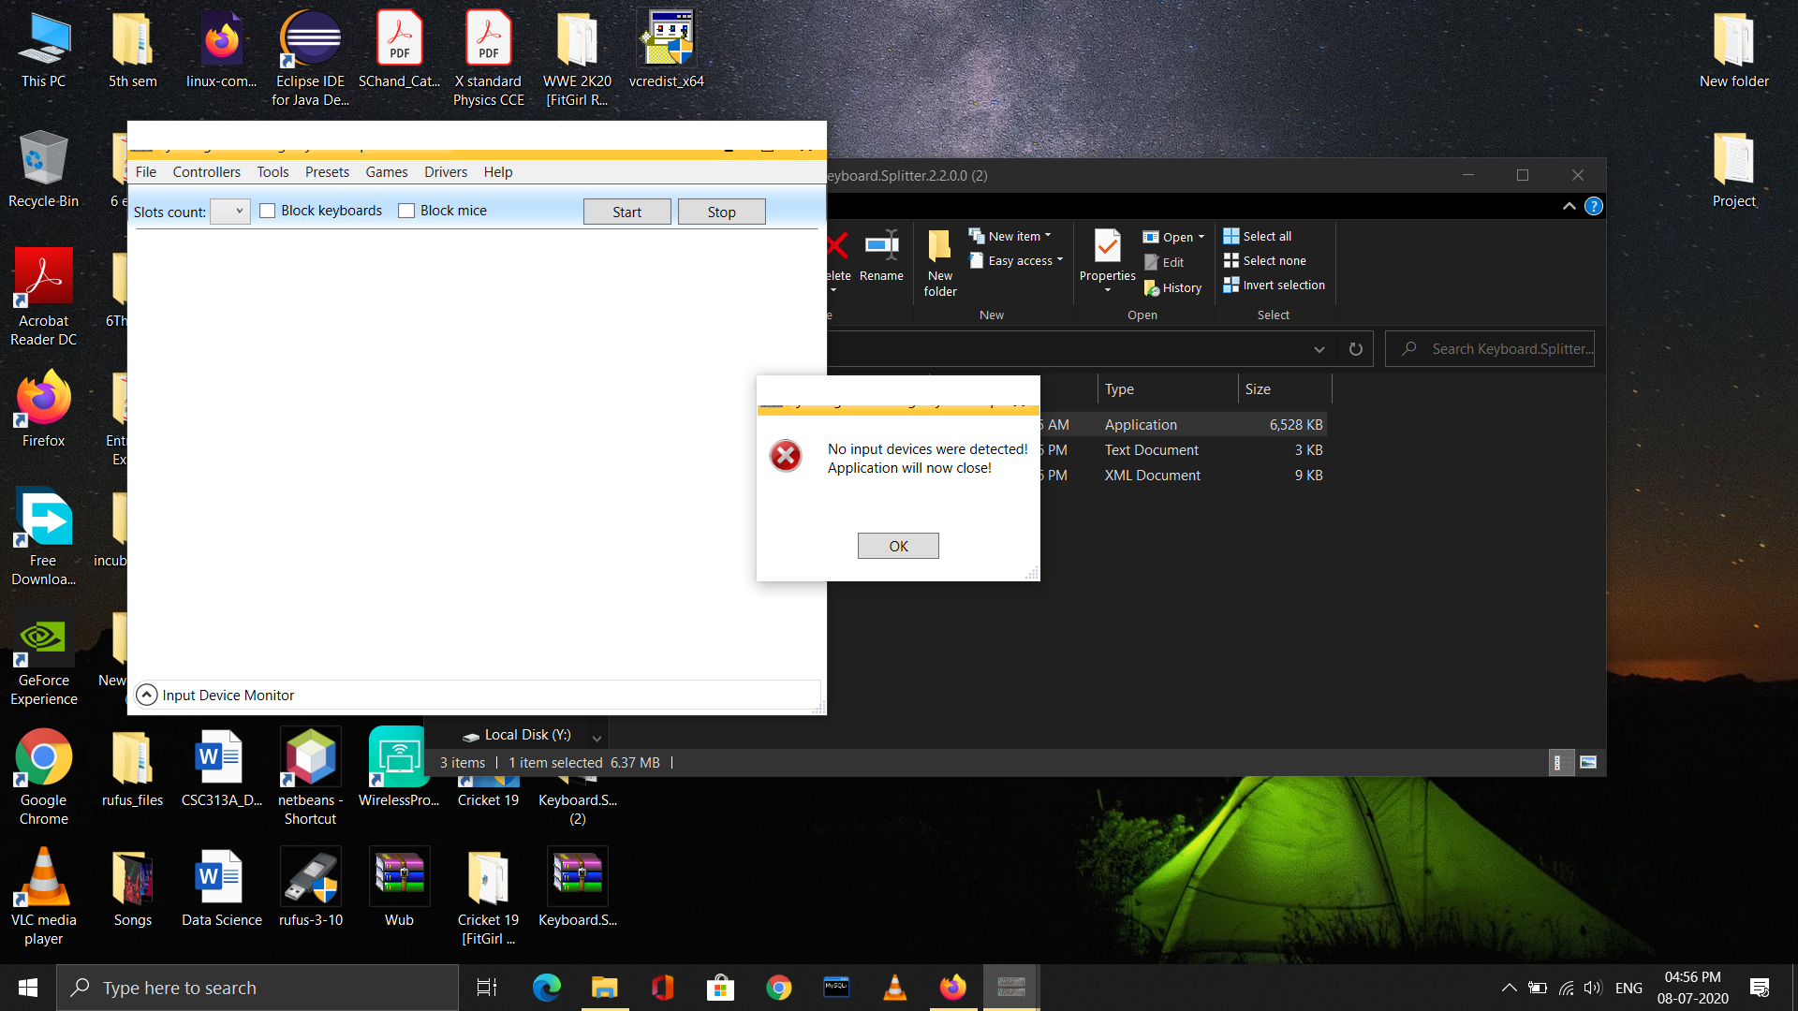
Task: Toggle large thumbnail view in the status bar
Action: click(1589, 762)
